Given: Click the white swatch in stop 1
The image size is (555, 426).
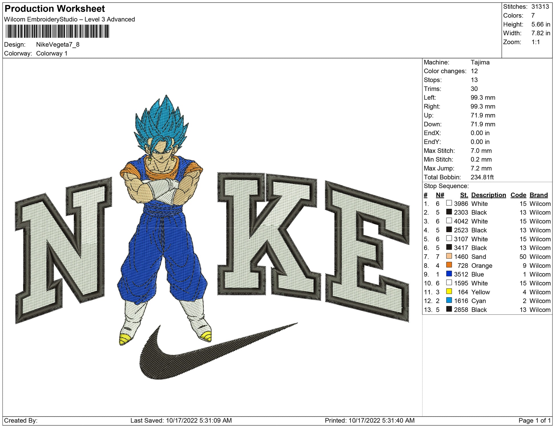Looking at the screenshot, I should point(449,203).
